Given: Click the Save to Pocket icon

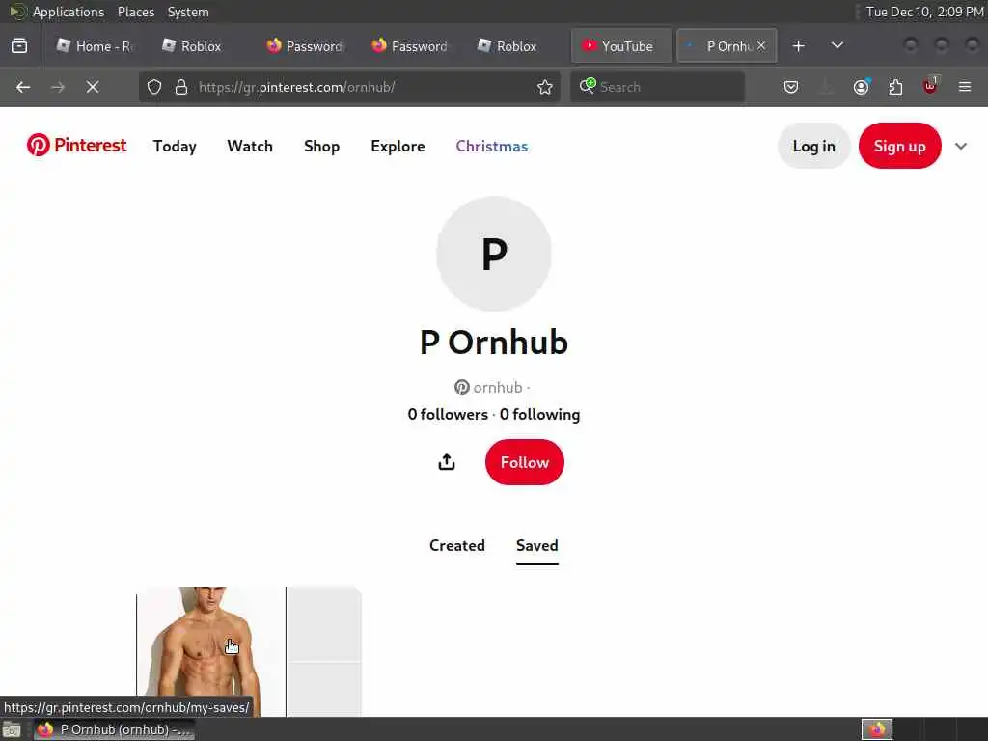Looking at the screenshot, I should (x=791, y=87).
